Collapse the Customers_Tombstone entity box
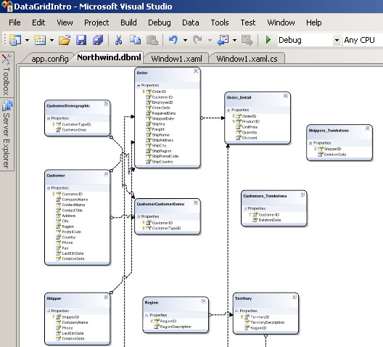Screen dimensions: 383x347 pos(302,195)
